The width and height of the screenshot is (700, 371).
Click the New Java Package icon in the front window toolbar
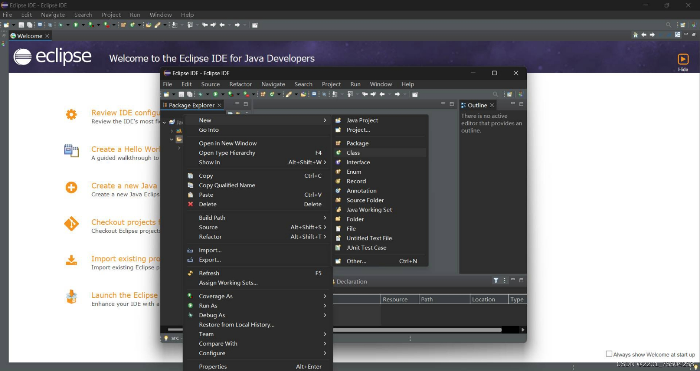pyautogui.click(x=263, y=94)
